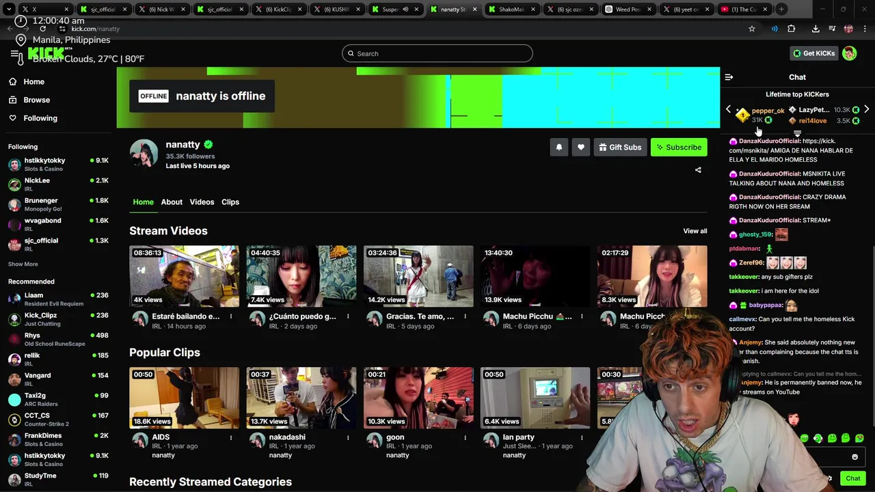875x492 pixels.
Task: Switch to the Clips tab
Action: point(230,202)
